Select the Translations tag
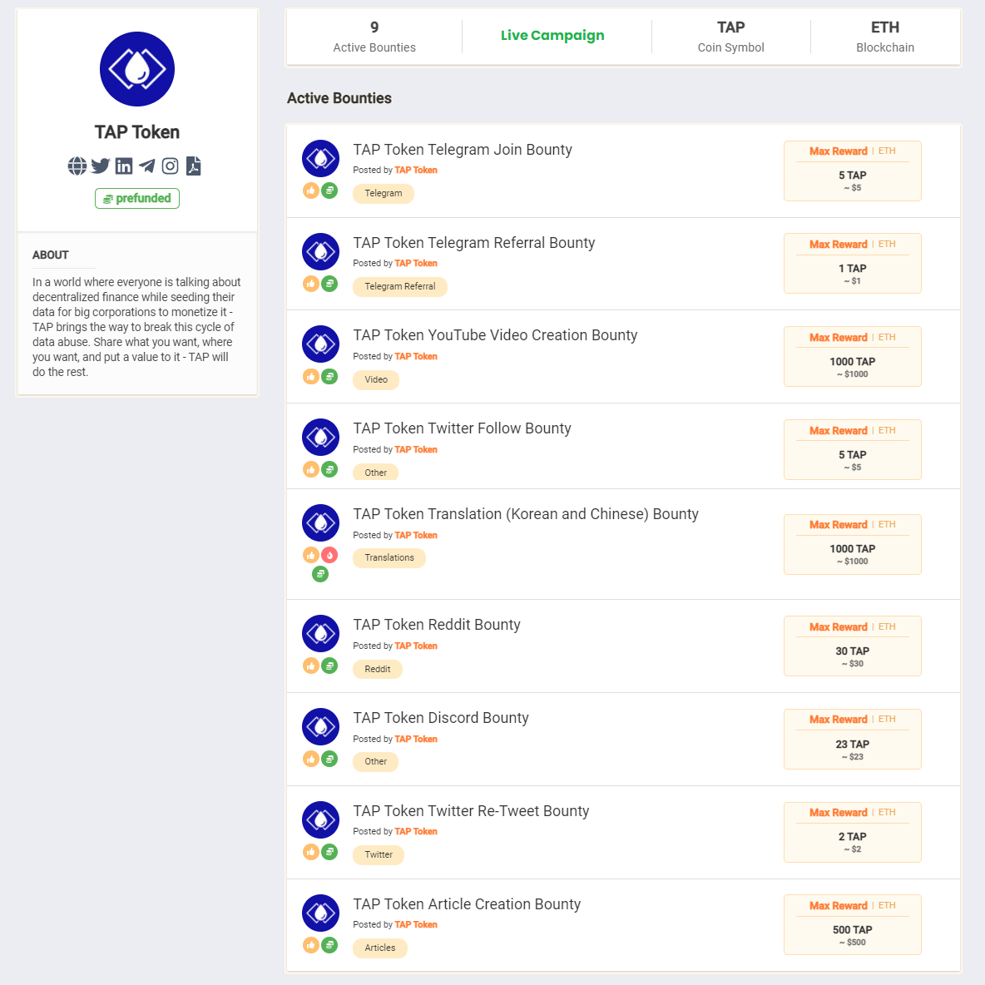The image size is (985, 985). [389, 558]
